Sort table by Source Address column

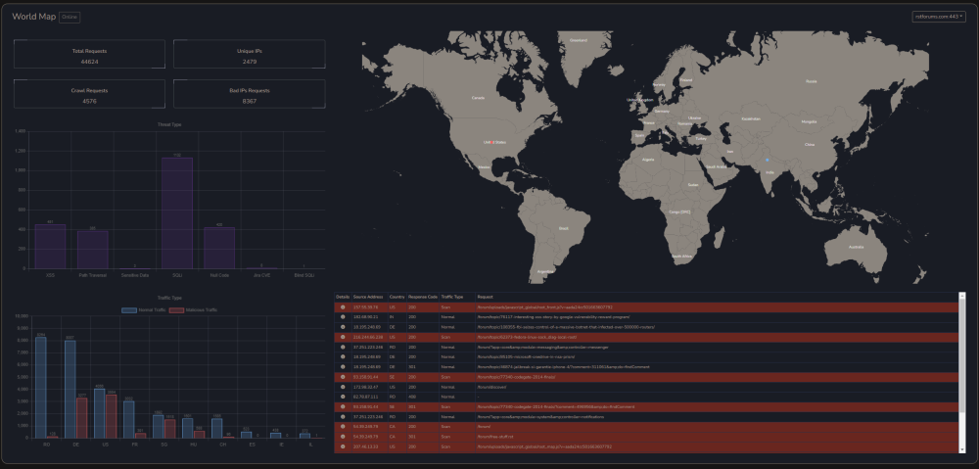coord(367,296)
